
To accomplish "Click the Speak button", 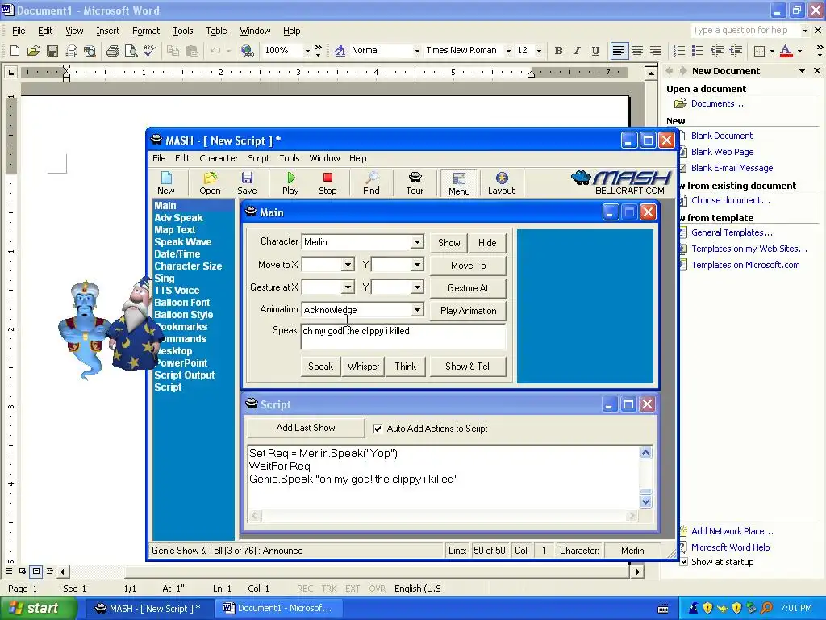I will click(320, 367).
